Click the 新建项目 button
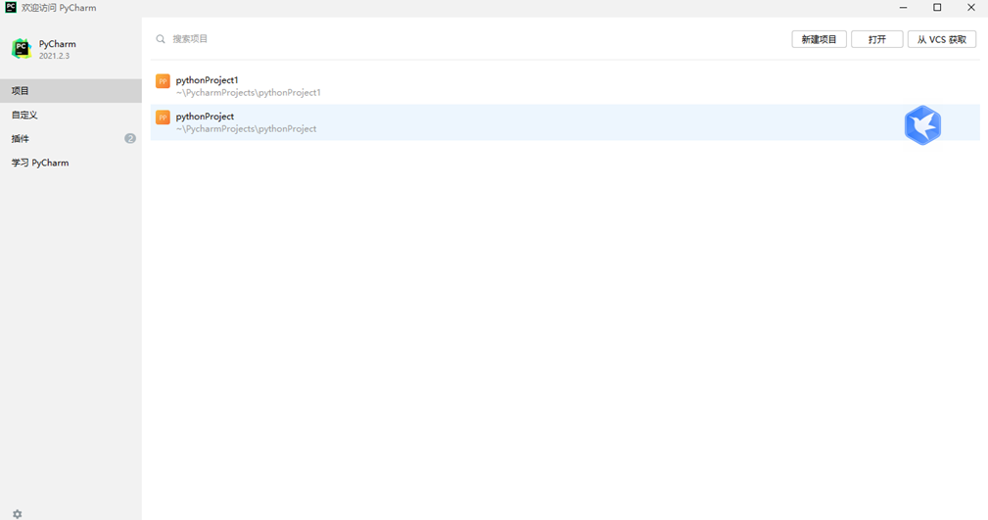 coord(819,39)
